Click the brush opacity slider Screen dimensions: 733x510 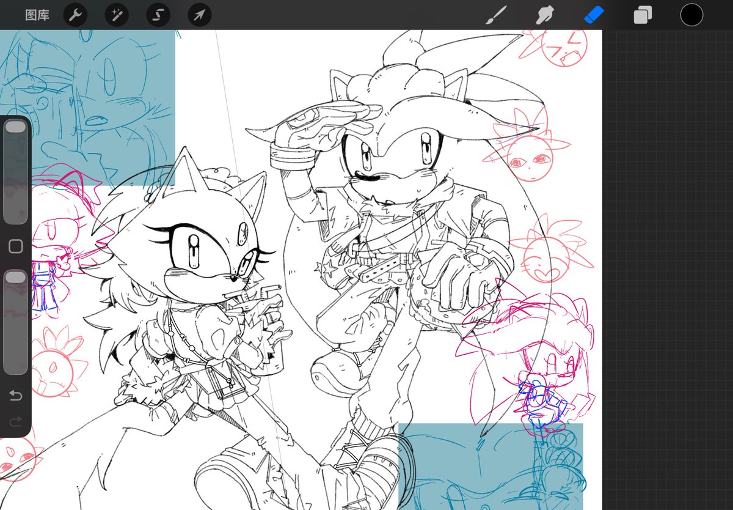click(15, 322)
